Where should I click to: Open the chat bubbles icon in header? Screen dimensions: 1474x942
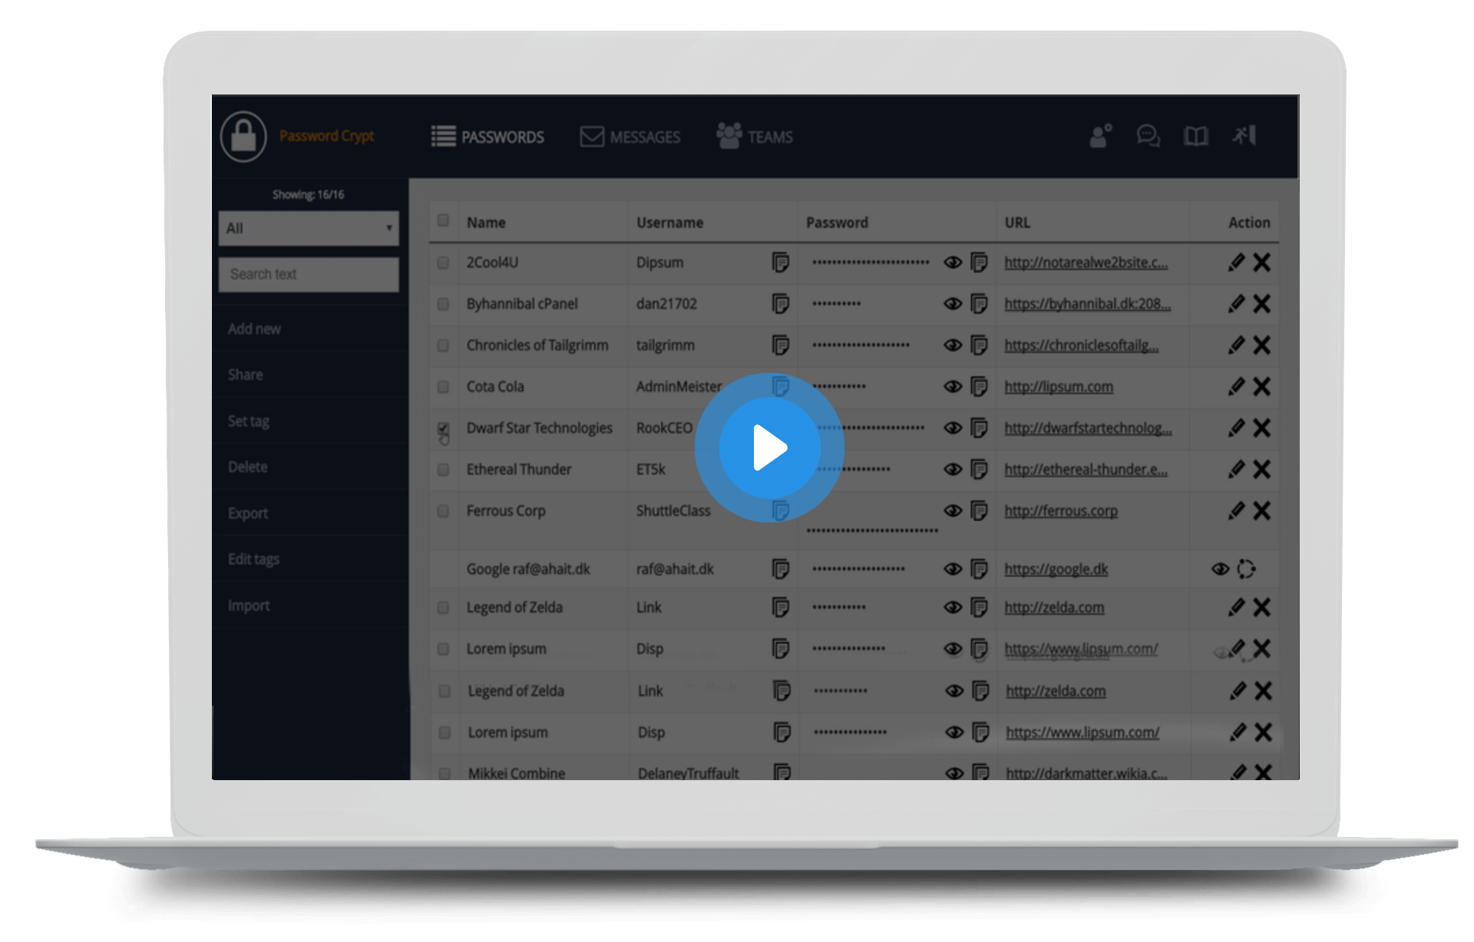point(1148,137)
